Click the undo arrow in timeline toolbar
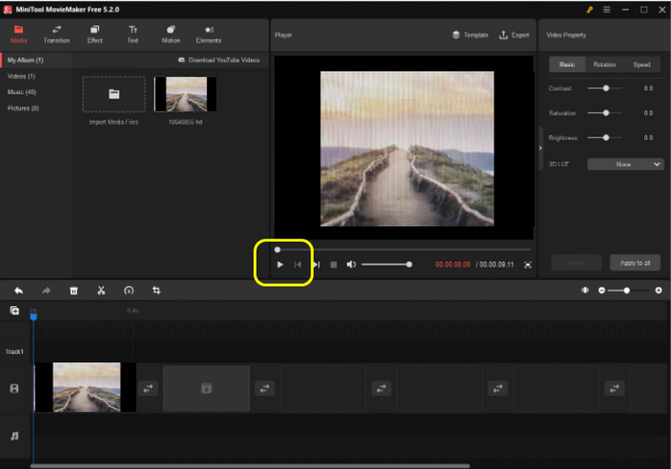 (x=18, y=291)
